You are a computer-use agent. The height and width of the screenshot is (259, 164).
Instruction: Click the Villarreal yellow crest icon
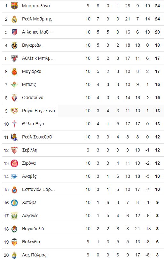click(x=14, y=45)
